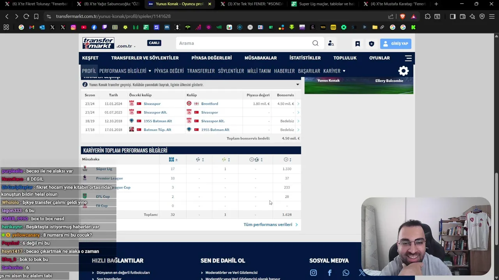Viewport: 499px width, 280px height.
Task: Click the Arama search input field
Action: coord(244,43)
